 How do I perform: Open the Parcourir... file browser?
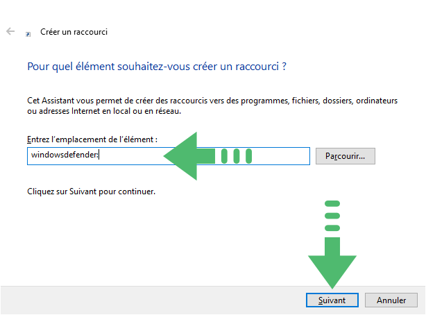click(346, 156)
